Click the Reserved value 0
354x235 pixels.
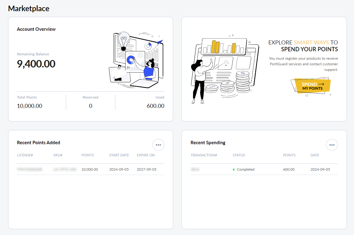click(x=90, y=106)
